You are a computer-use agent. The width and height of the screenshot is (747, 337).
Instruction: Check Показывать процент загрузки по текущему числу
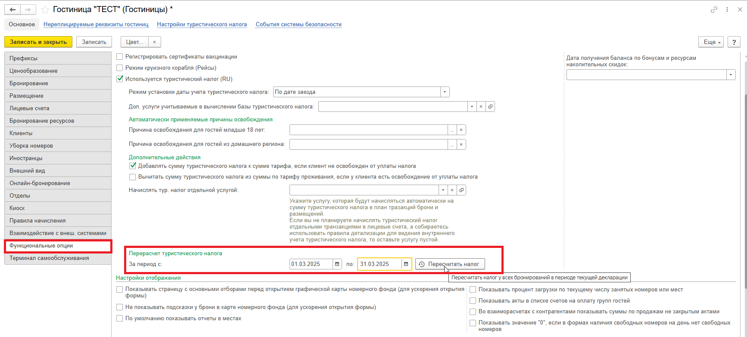point(473,289)
